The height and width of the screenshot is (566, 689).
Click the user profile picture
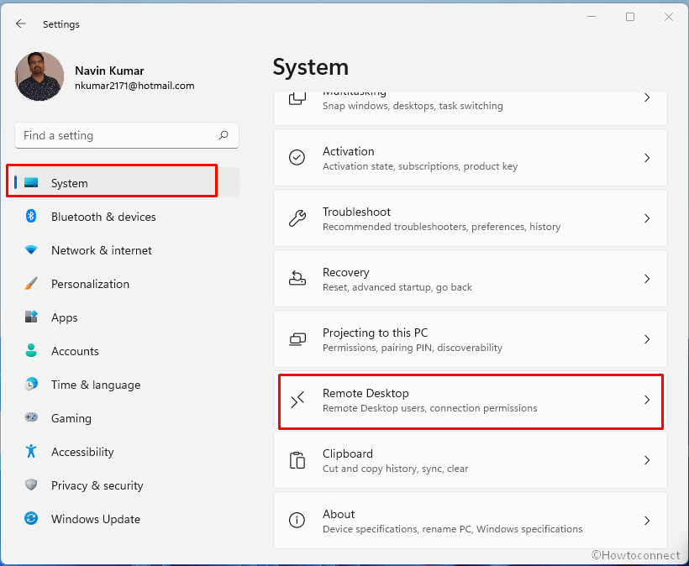(x=39, y=76)
